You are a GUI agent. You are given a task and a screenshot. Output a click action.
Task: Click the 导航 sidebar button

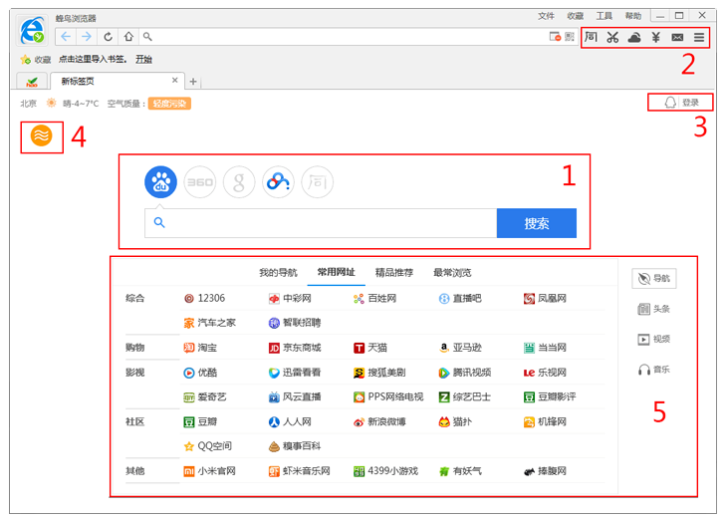click(653, 278)
